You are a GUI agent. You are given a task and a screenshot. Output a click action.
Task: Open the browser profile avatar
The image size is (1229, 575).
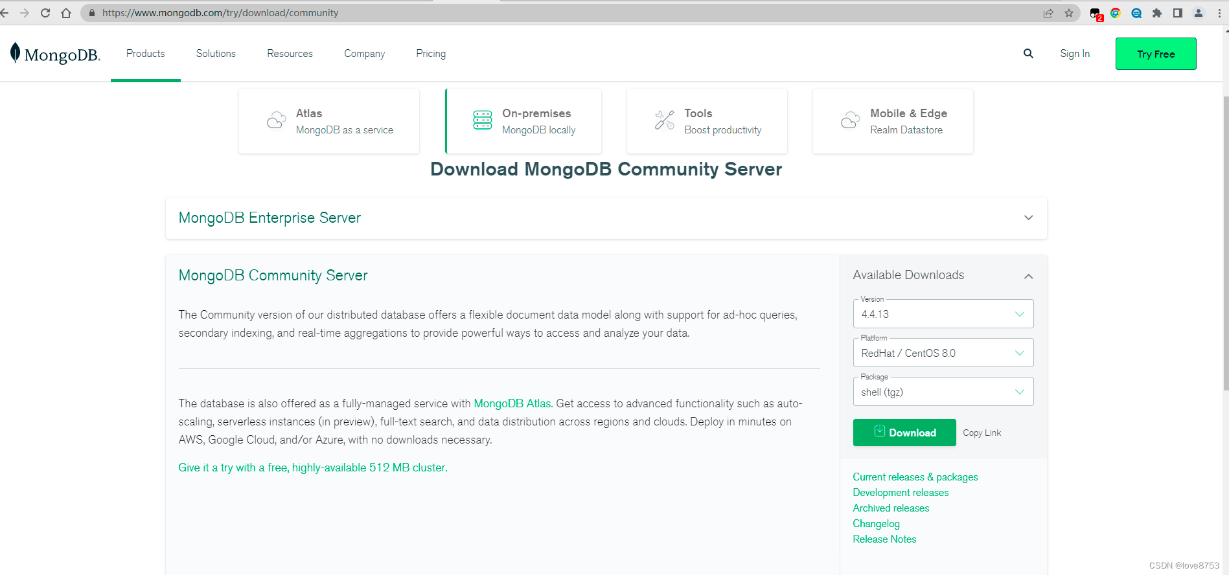[x=1199, y=13]
